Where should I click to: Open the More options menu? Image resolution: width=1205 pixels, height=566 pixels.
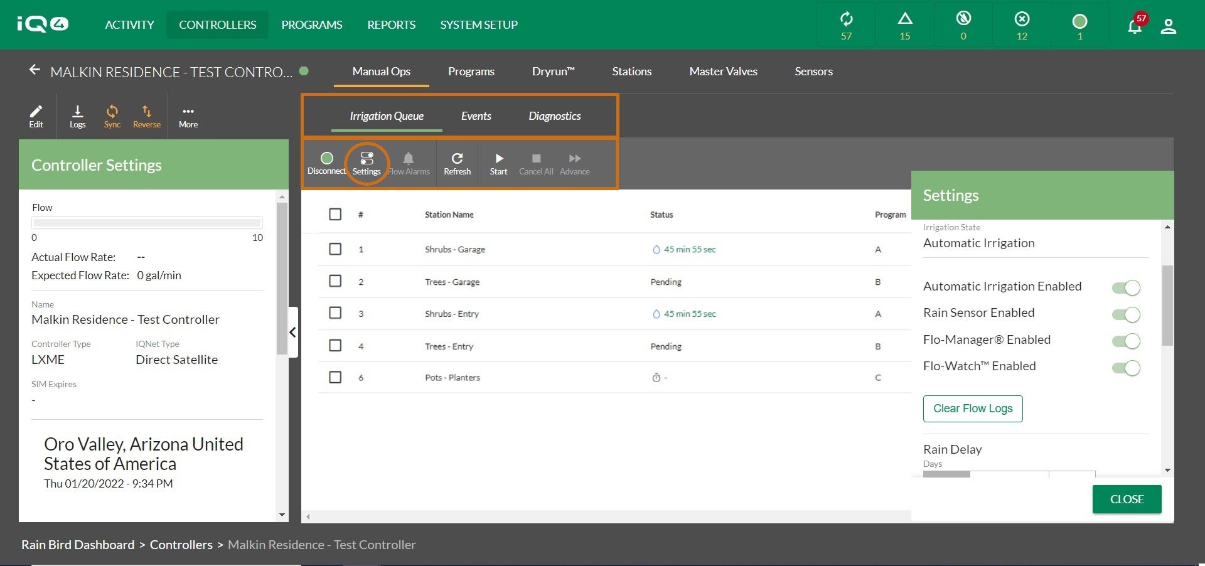pos(188,116)
